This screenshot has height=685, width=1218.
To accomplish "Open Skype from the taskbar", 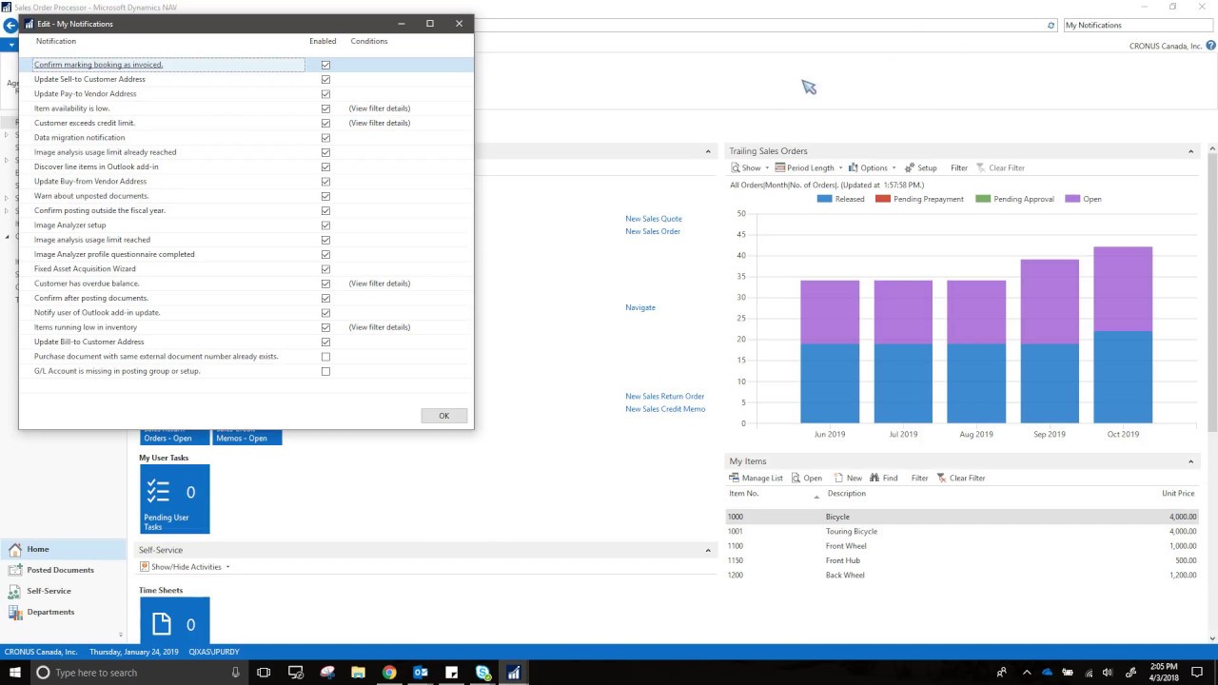I will (x=483, y=673).
